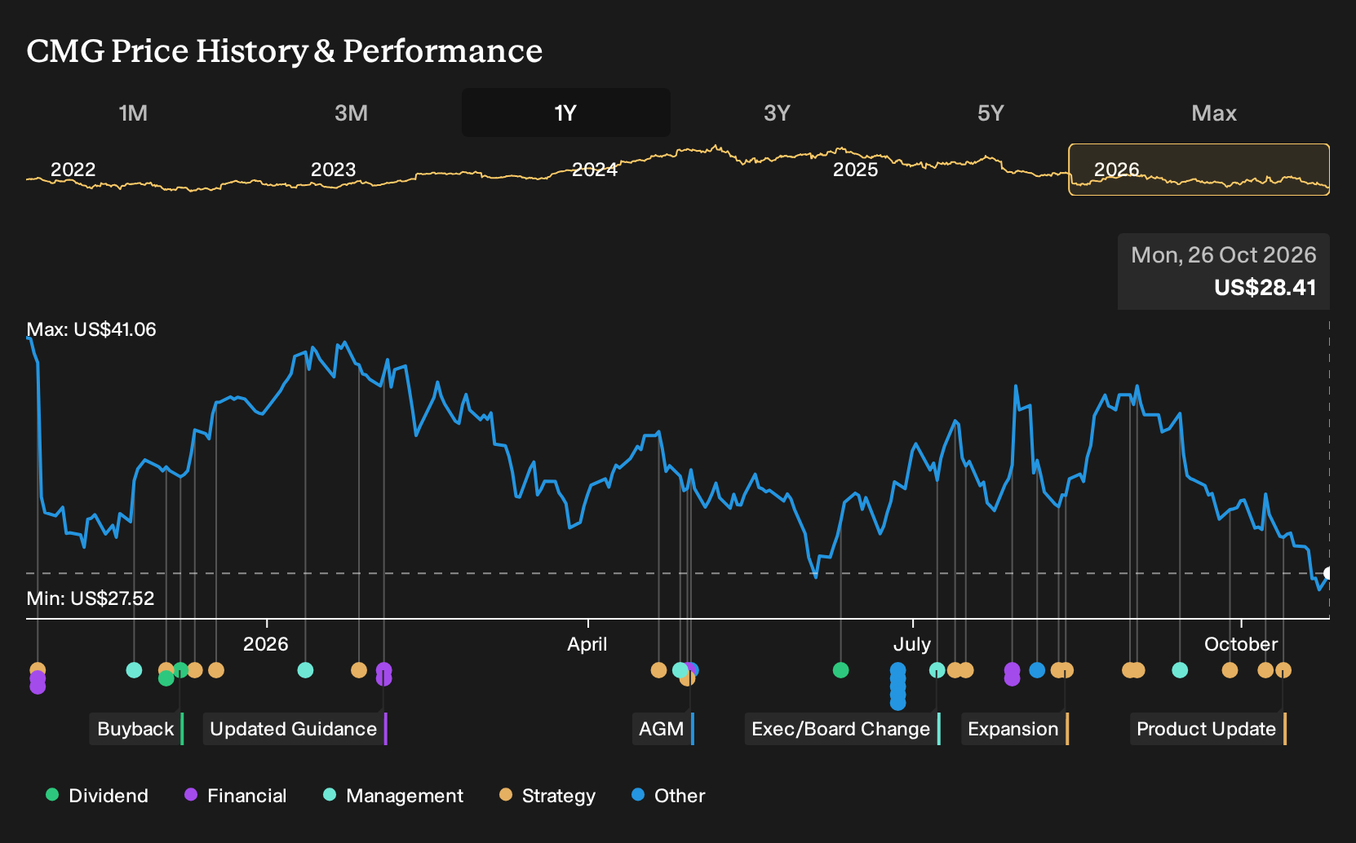Click the Max: US$41.06 label

click(x=91, y=329)
